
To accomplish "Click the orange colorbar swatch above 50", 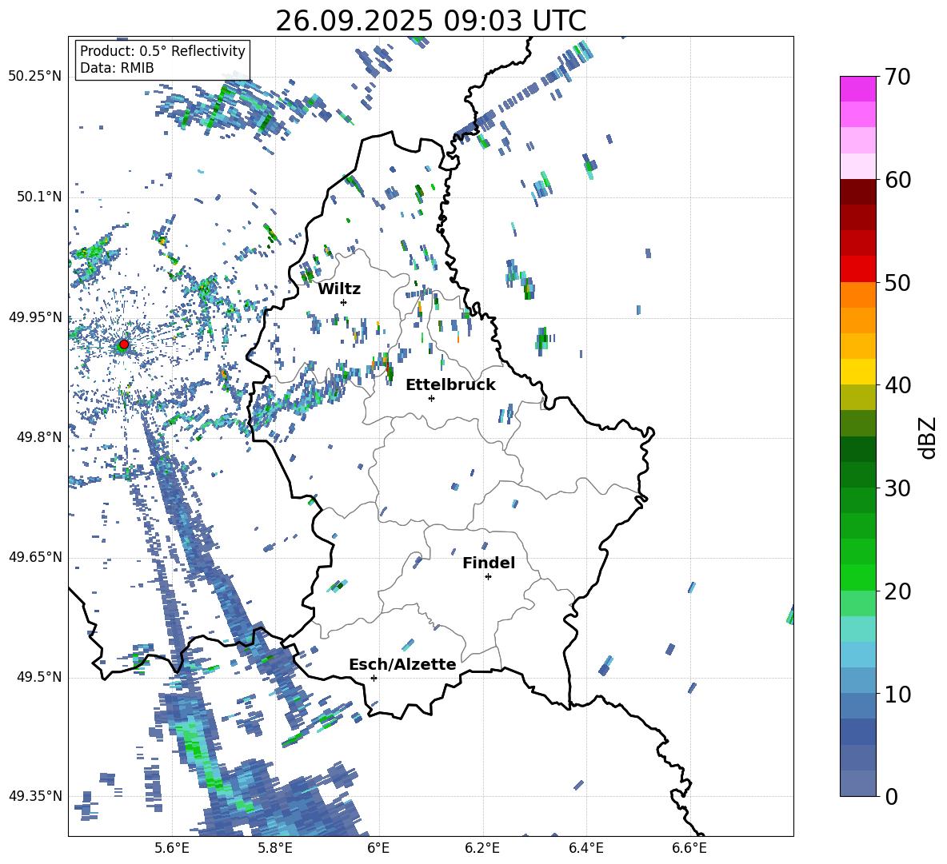I will (857, 294).
